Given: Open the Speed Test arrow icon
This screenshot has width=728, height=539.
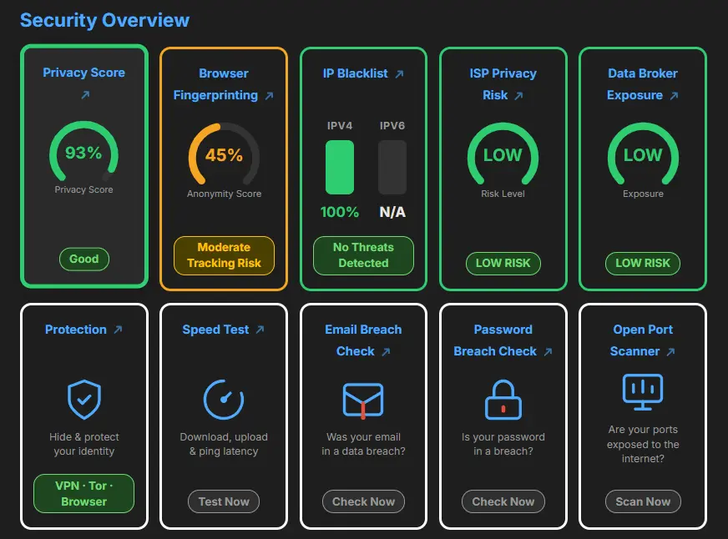Looking at the screenshot, I should click(x=260, y=330).
